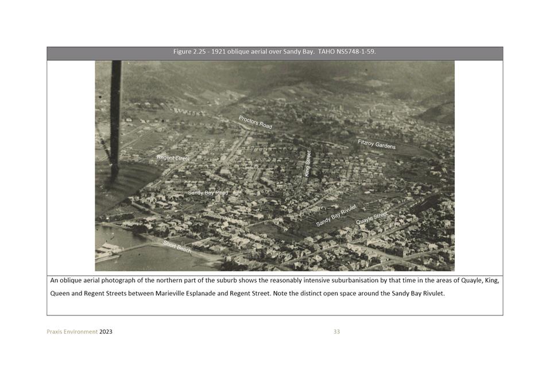The width and height of the screenshot is (546, 386).
Task: Click the 'Quayle Street' label
Action: click(371, 218)
